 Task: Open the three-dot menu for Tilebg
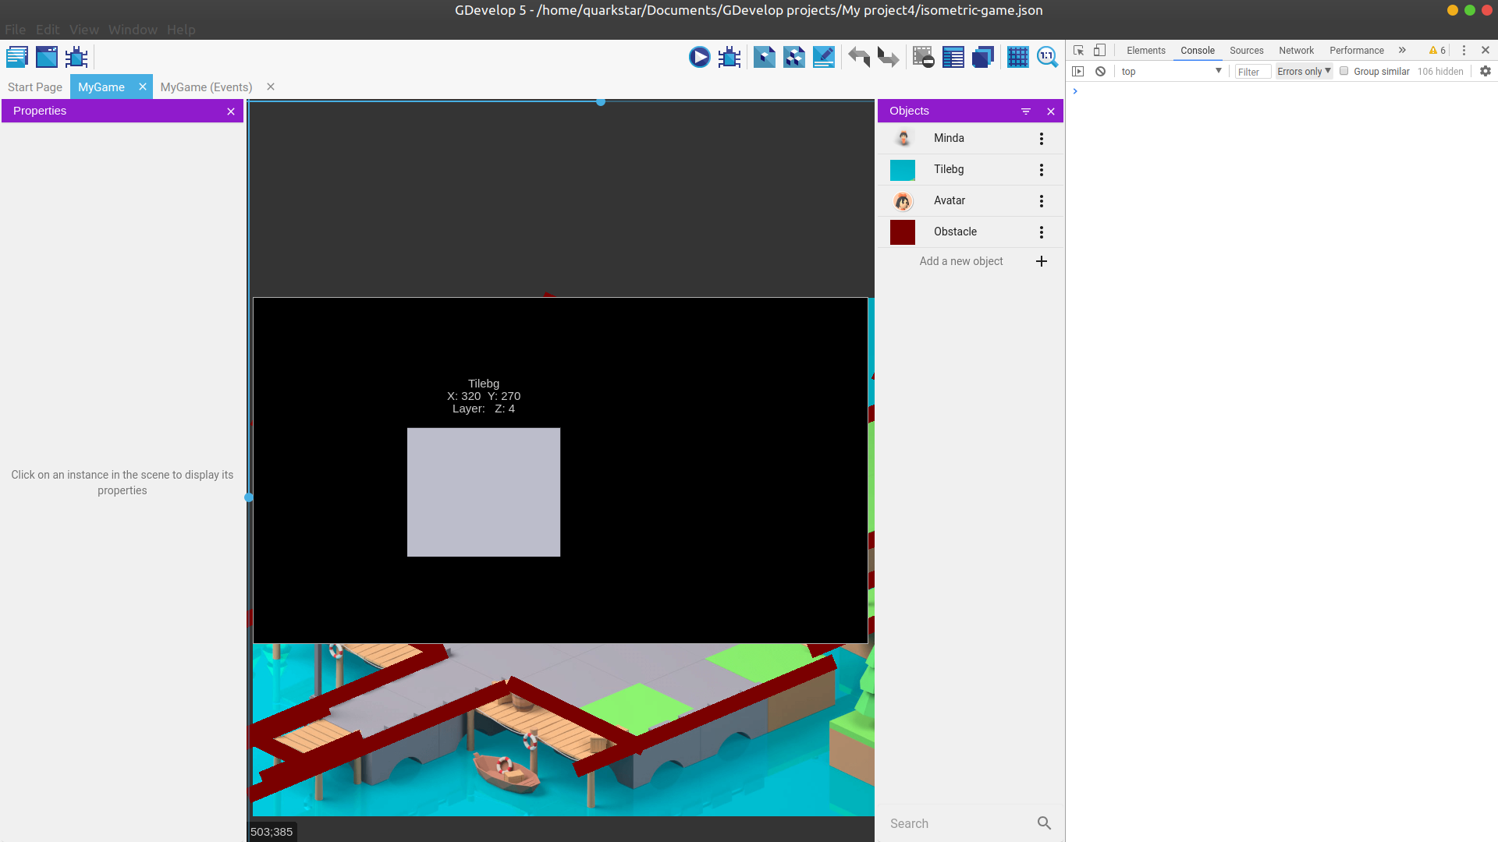[x=1042, y=170]
